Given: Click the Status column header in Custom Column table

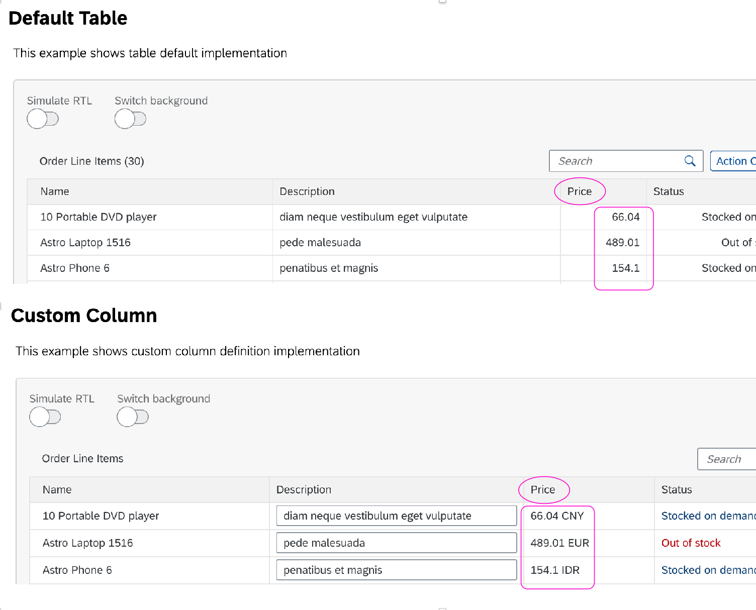Looking at the screenshot, I should [676, 489].
